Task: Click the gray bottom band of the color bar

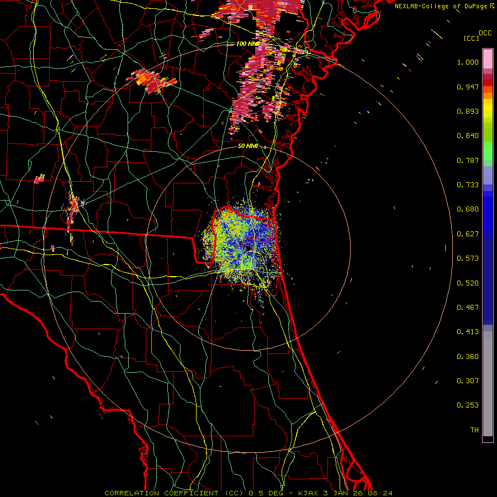Action: (488, 385)
